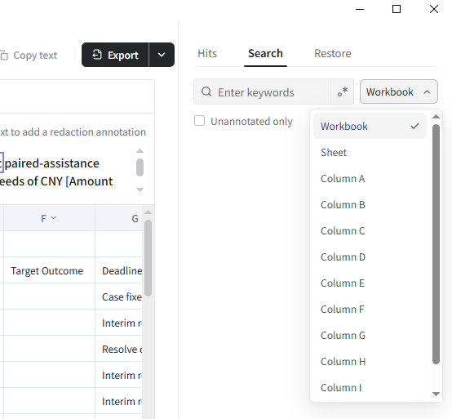
Task: Click the Export document icon
Action: point(97,55)
